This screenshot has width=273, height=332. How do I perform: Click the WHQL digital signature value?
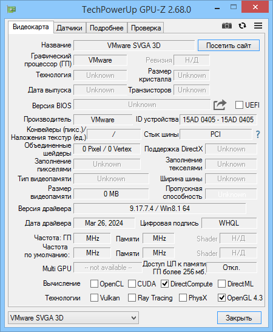coord(229,223)
